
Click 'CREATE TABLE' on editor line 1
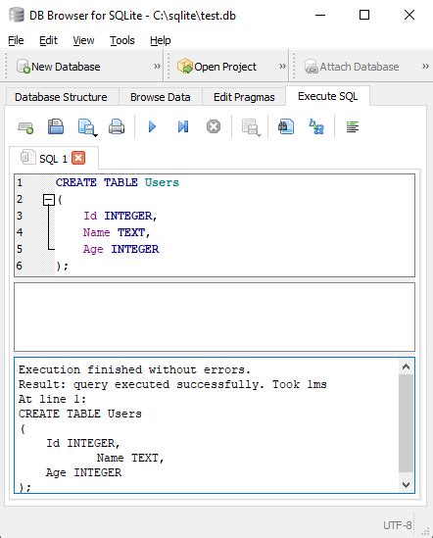coord(97,182)
